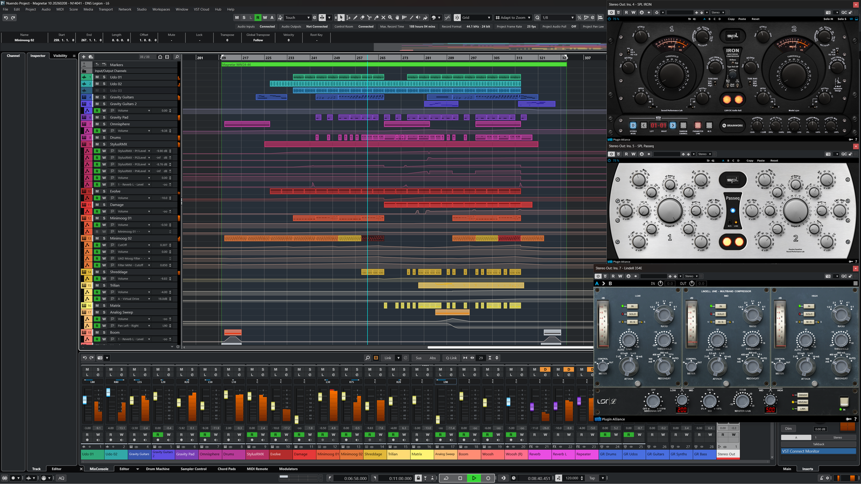Image resolution: width=861 pixels, height=484 pixels.
Task: Click the Sus button in MixConsole
Action: (x=419, y=358)
